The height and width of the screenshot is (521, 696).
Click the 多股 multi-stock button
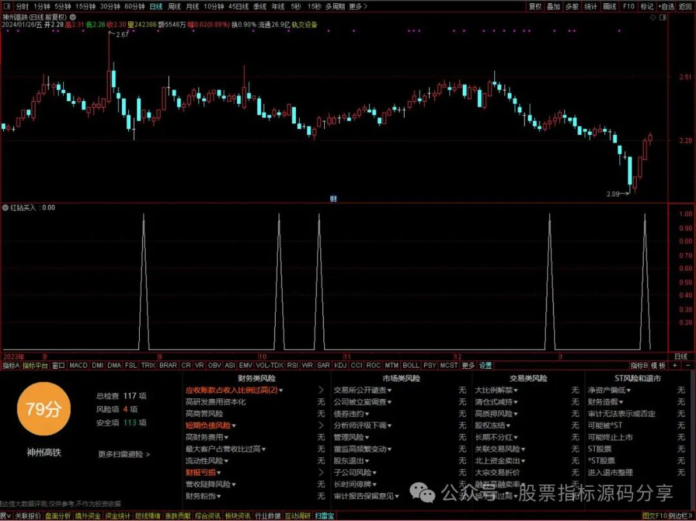point(572,6)
